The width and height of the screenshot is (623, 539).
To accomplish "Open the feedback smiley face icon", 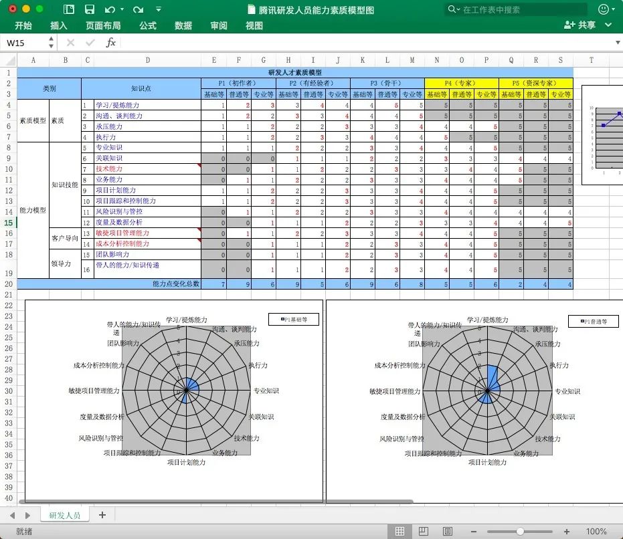I will 604,9.
